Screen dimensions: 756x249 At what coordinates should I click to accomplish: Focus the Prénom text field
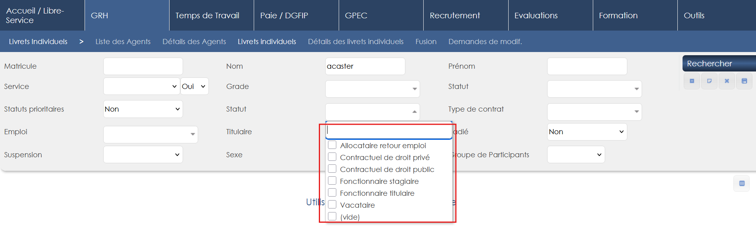click(587, 66)
